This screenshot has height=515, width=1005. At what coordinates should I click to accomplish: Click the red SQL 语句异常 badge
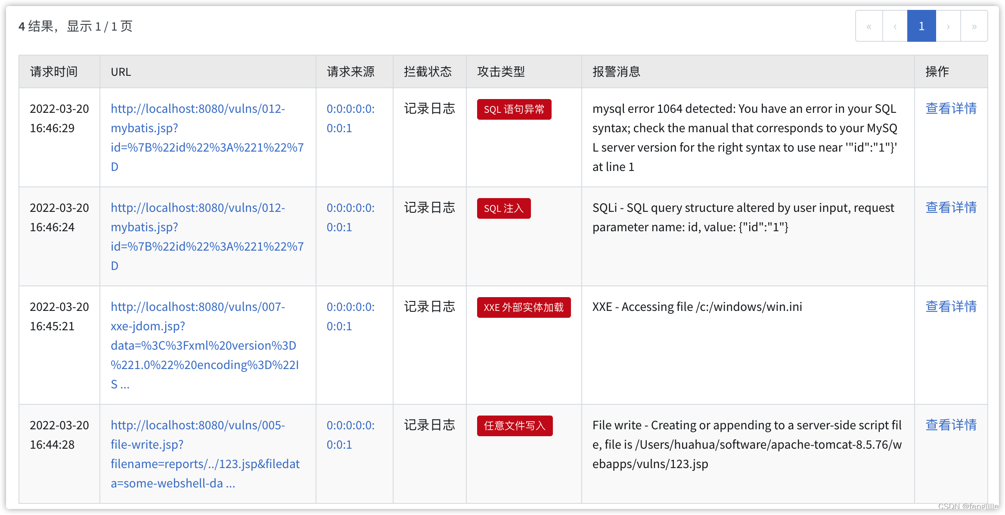(x=514, y=109)
